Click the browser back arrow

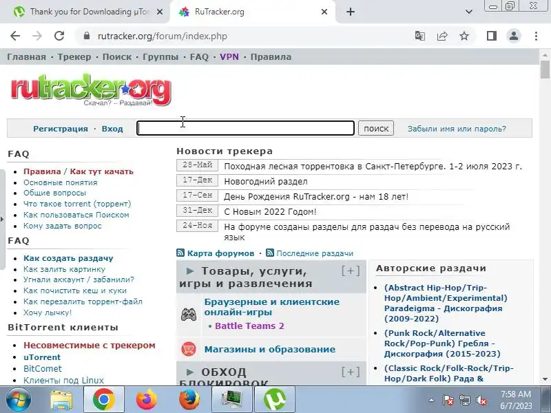coord(15,36)
